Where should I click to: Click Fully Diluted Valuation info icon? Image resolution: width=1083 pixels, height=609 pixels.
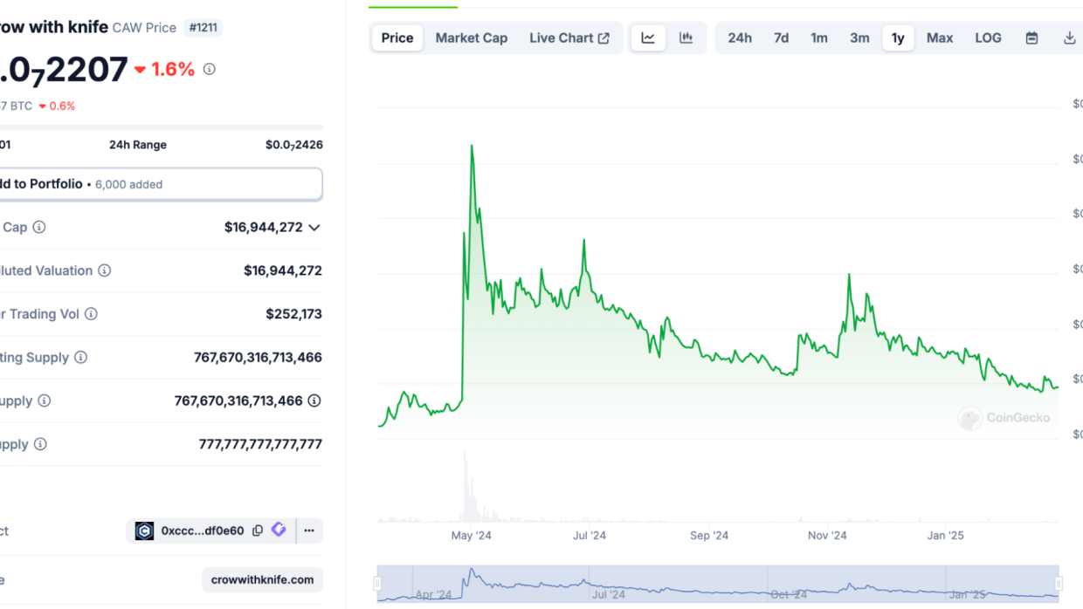(x=104, y=270)
